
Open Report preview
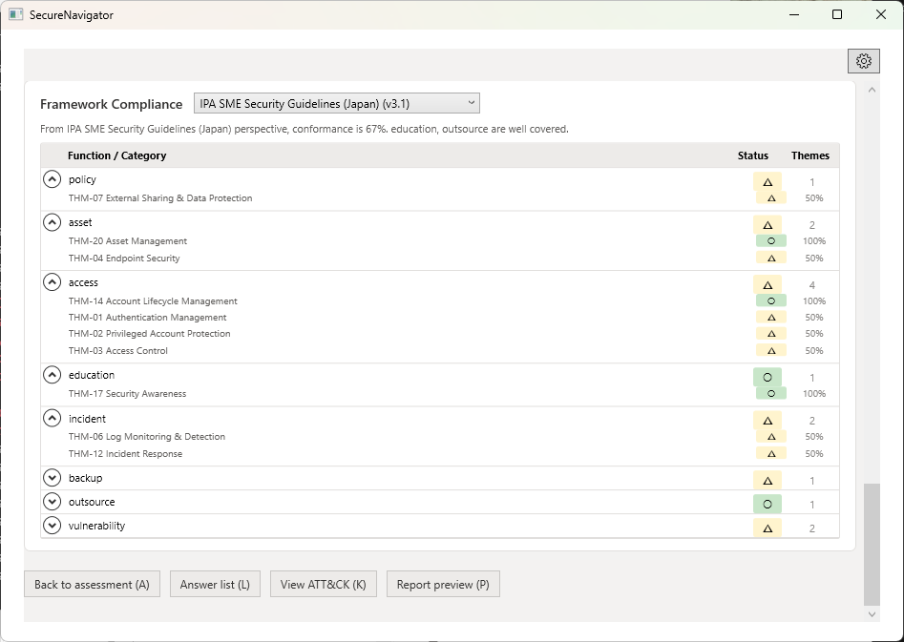click(x=443, y=584)
